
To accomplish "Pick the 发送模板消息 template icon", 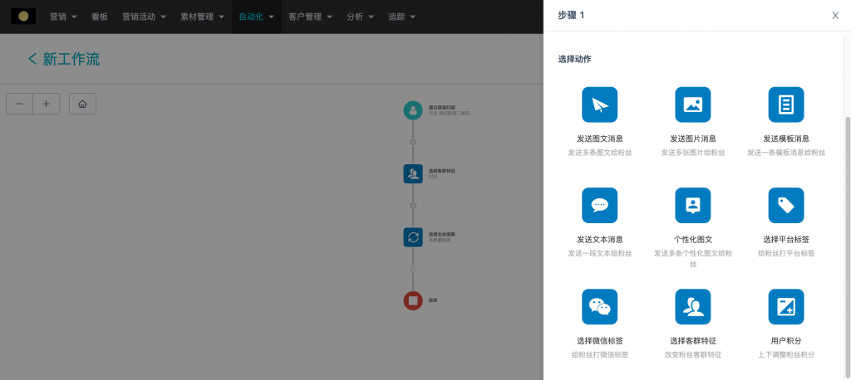I will 785,105.
